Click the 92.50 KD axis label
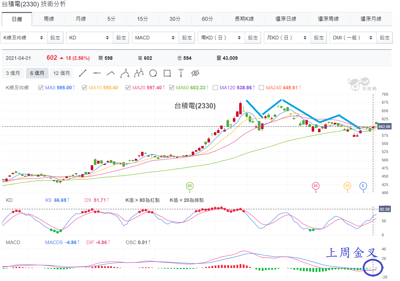The image size is (400, 281). [385, 209]
